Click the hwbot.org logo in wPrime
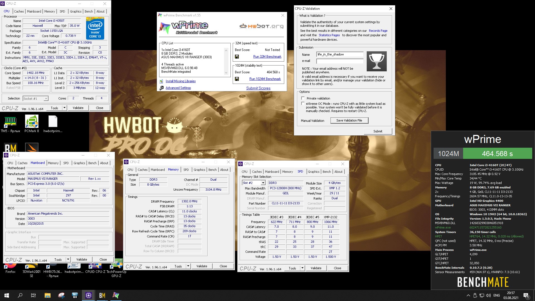The height and width of the screenshot is (301, 535). point(261,26)
